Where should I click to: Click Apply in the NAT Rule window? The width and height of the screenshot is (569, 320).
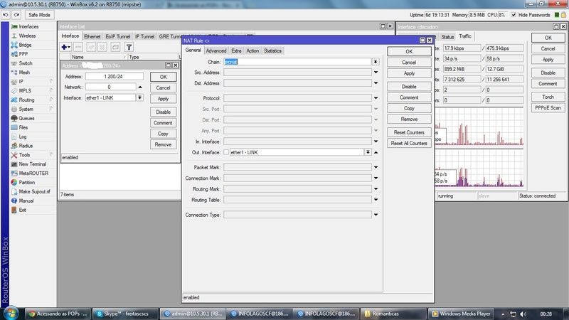tap(409, 73)
